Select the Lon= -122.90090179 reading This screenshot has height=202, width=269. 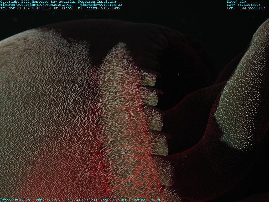[x=246, y=8]
